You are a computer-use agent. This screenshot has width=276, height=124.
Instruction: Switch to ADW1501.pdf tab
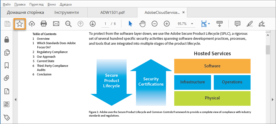click(113, 12)
